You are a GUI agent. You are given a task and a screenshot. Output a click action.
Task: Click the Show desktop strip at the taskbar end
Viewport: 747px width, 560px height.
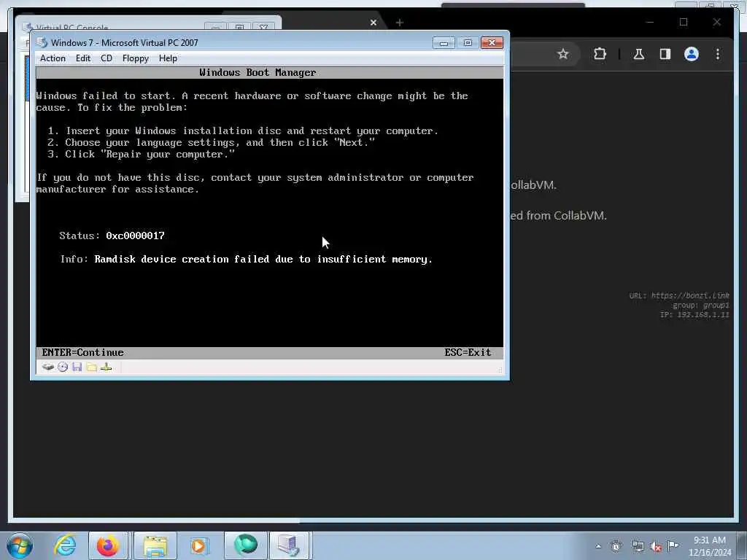[x=742, y=545]
